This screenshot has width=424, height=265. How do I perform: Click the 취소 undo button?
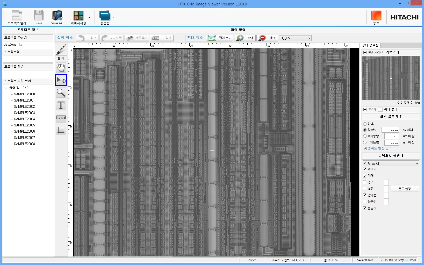pyautogui.click(x=87, y=38)
